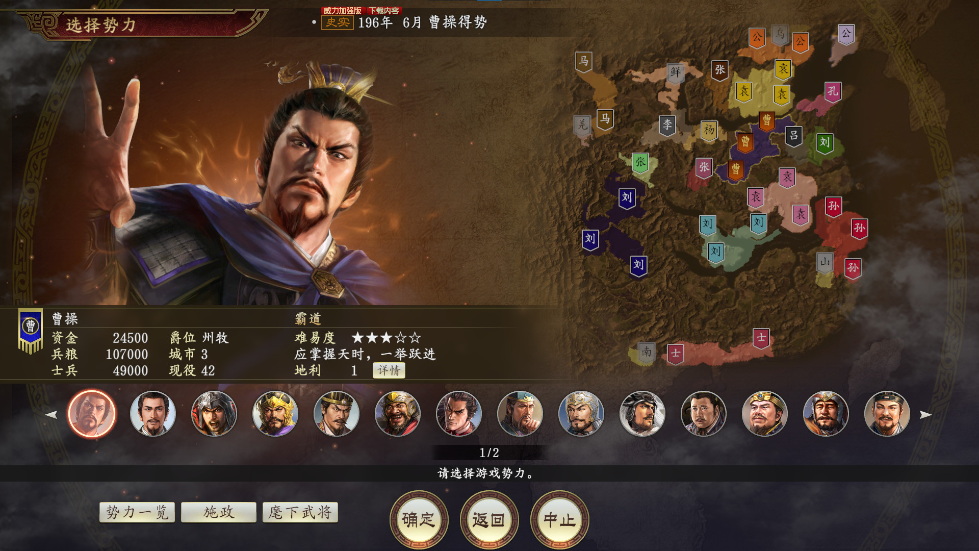Select the 山 faction flag on map

(825, 262)
